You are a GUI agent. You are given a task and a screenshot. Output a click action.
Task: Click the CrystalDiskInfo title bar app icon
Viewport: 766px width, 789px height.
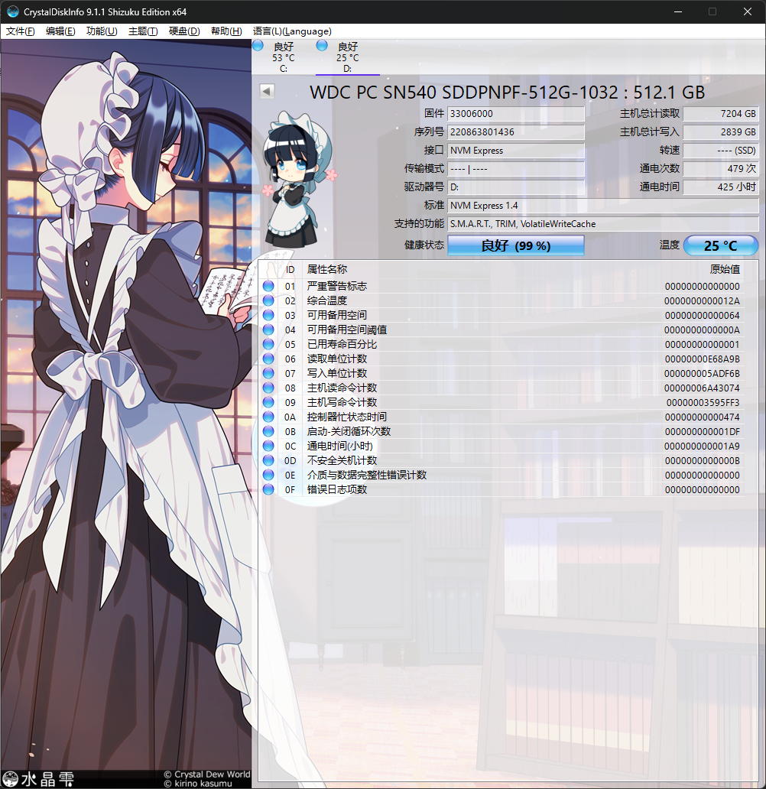pyautogui.click(x=13, y=12)
